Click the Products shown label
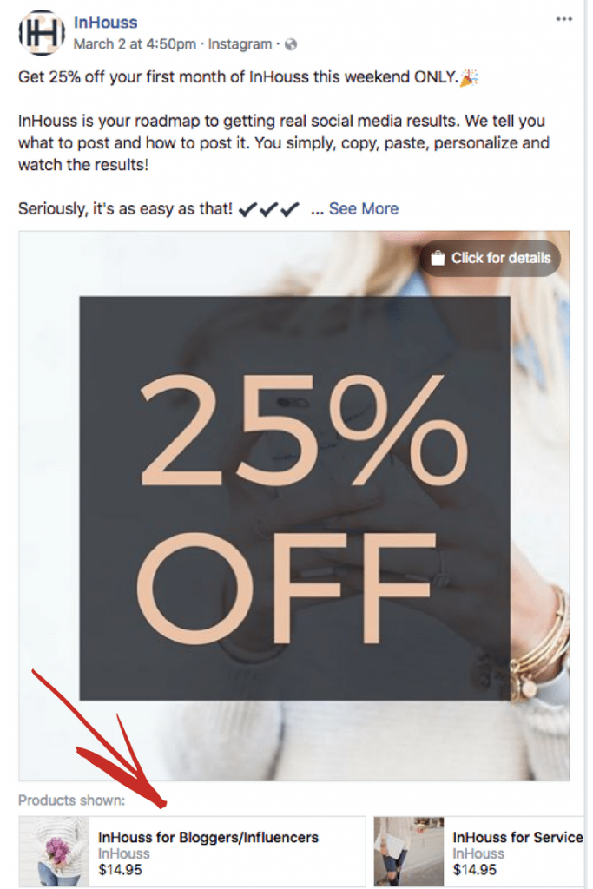 pos(71,800)
